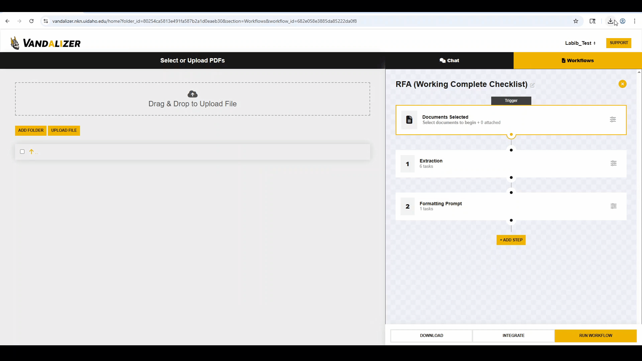Screen dimensions: 642x361
Task: Click the up-arrow parent folder icon
Action: (x=31, y=151)
